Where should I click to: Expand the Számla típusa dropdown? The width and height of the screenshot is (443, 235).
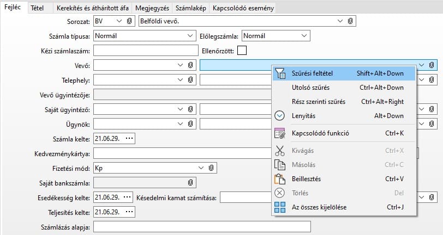(190, 36)
